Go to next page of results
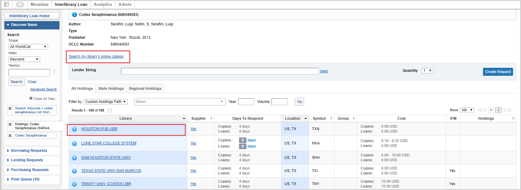Screen dimensions: 521x190 point(504,110)
